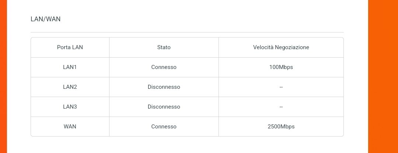Screen dimensions: 398x153
Task: Click LAN3 empty speed dashes
Action: 281,107
